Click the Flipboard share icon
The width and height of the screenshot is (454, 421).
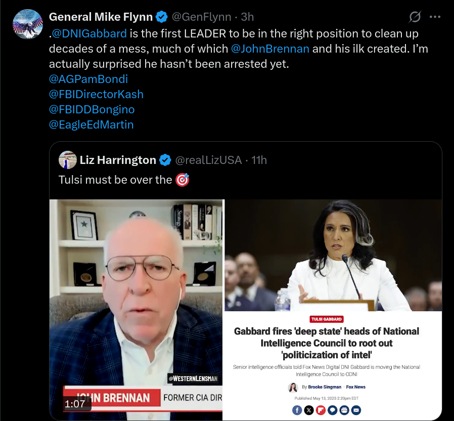coord(321,410)
